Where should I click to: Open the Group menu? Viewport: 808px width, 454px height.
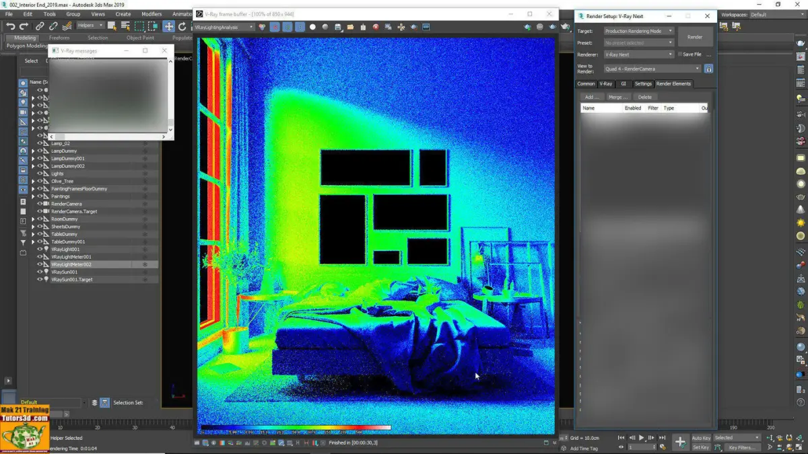[x=73, y=14]
